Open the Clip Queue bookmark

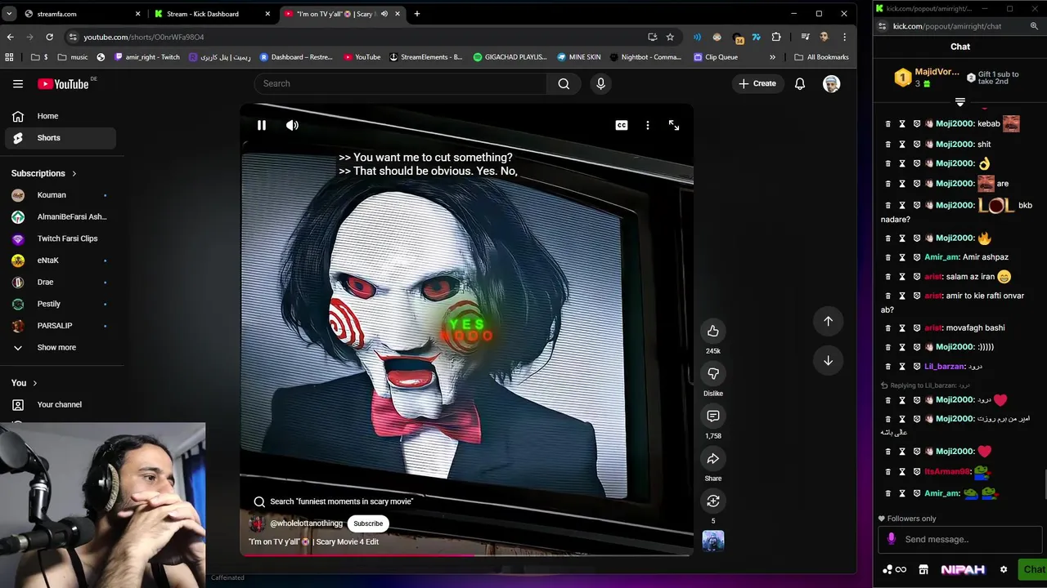click(x=716, y=57)
